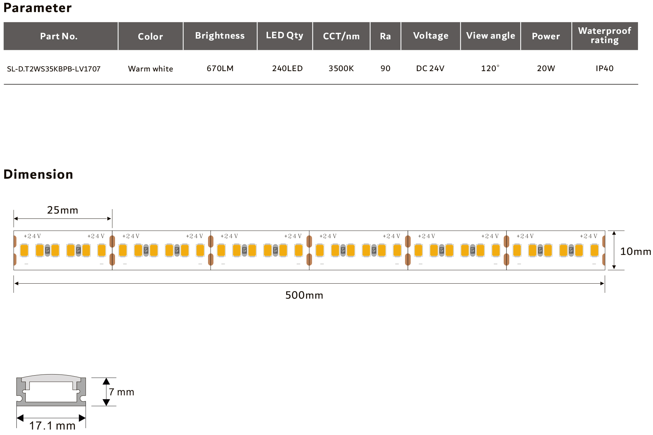
Task: Select the View angle header
Action: point(490,36)
